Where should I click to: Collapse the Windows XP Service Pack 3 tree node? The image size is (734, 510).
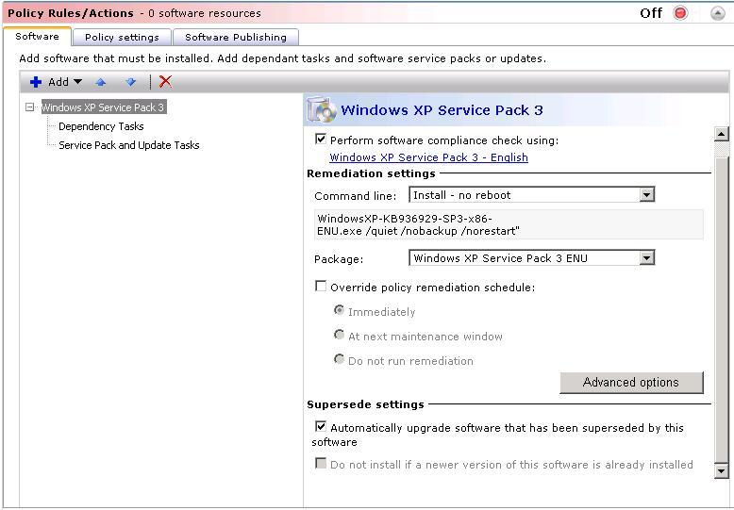tap(30, 107)
